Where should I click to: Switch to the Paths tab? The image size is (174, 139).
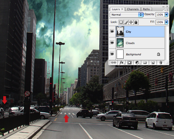(x=146, y=9)
